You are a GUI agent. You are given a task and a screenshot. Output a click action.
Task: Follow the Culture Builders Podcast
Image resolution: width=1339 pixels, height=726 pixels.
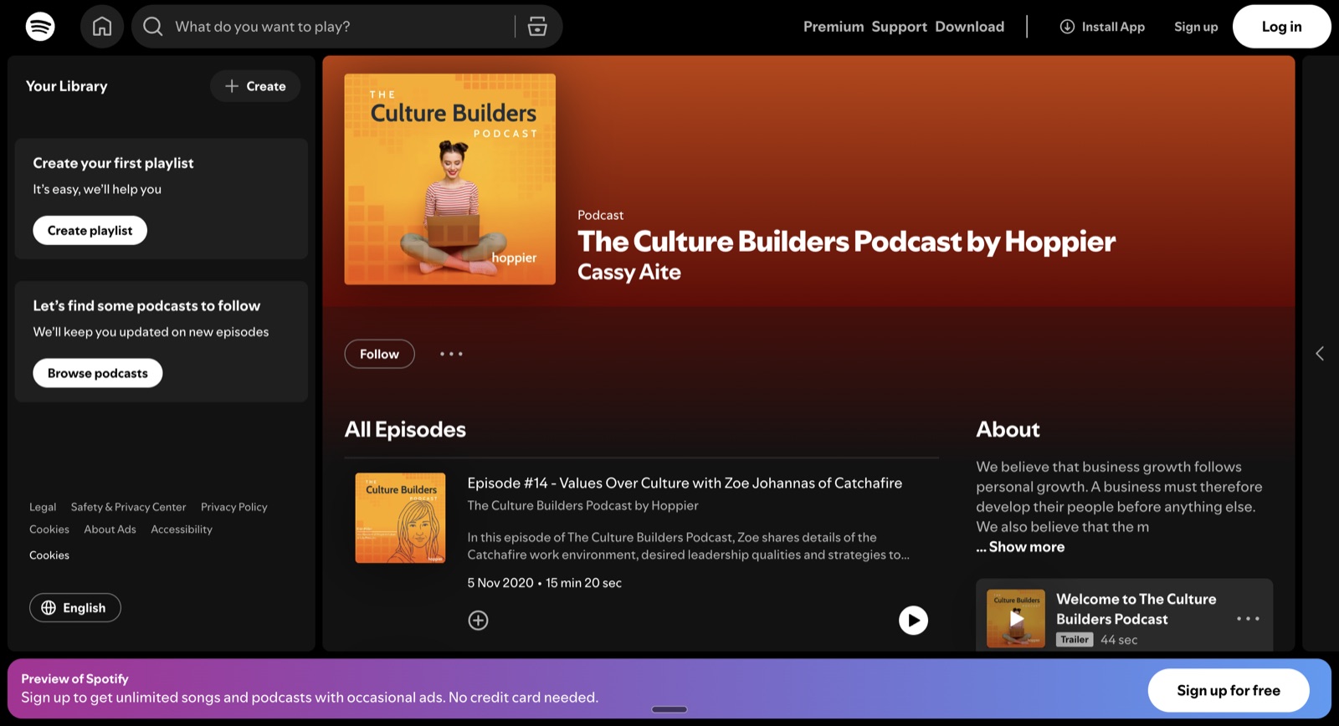(x=379, y=354)
